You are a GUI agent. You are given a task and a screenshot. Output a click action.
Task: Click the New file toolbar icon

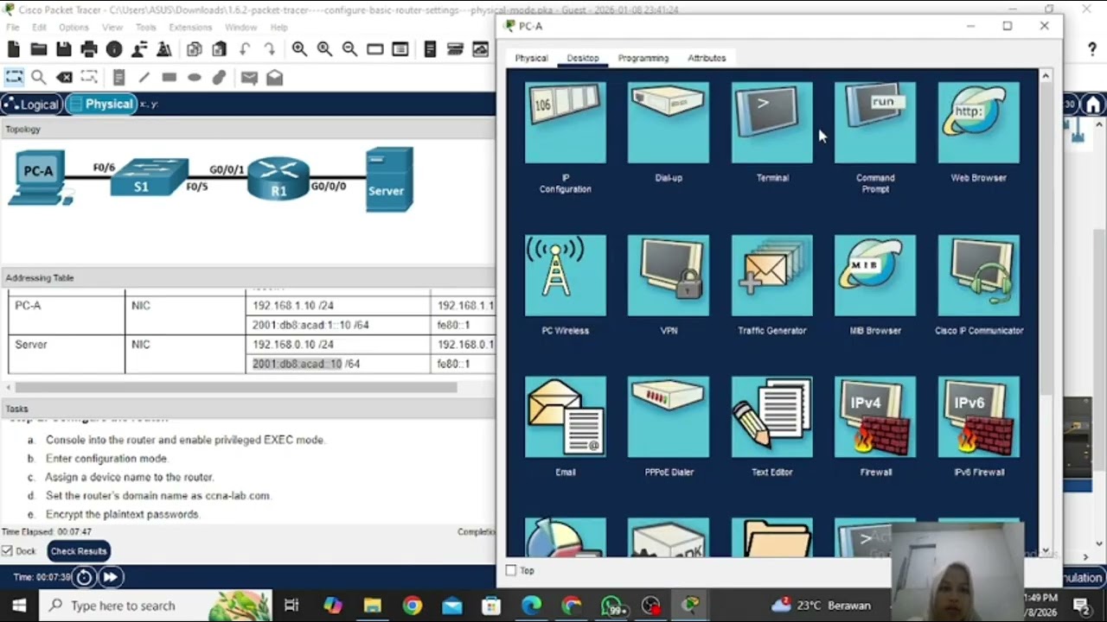tap(14, 49)
